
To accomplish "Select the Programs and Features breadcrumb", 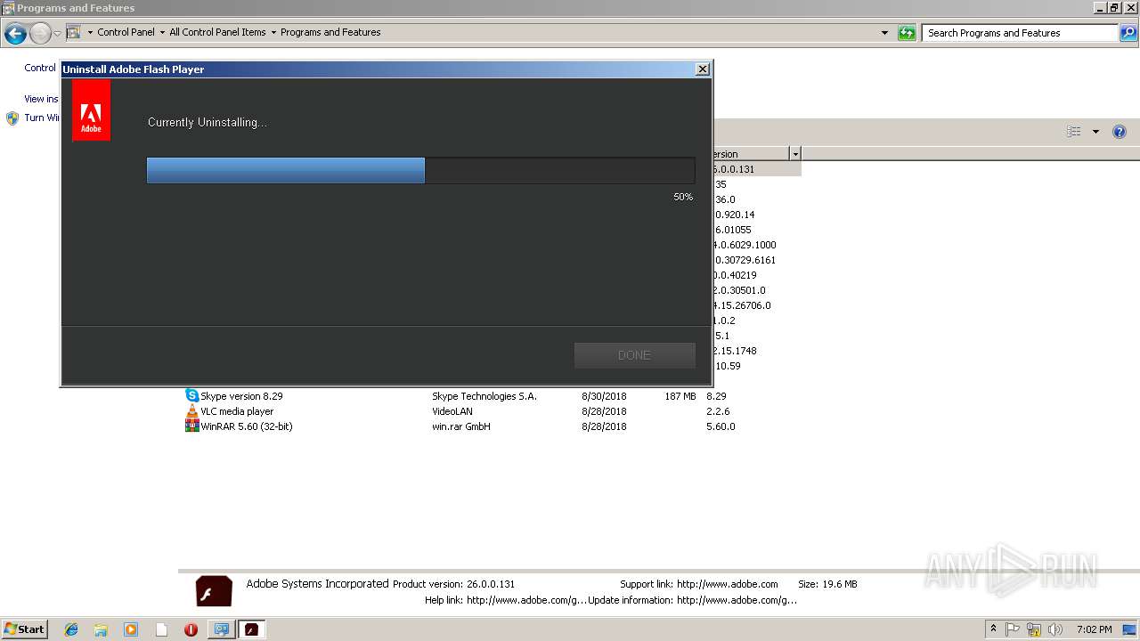I will [330, 32].
